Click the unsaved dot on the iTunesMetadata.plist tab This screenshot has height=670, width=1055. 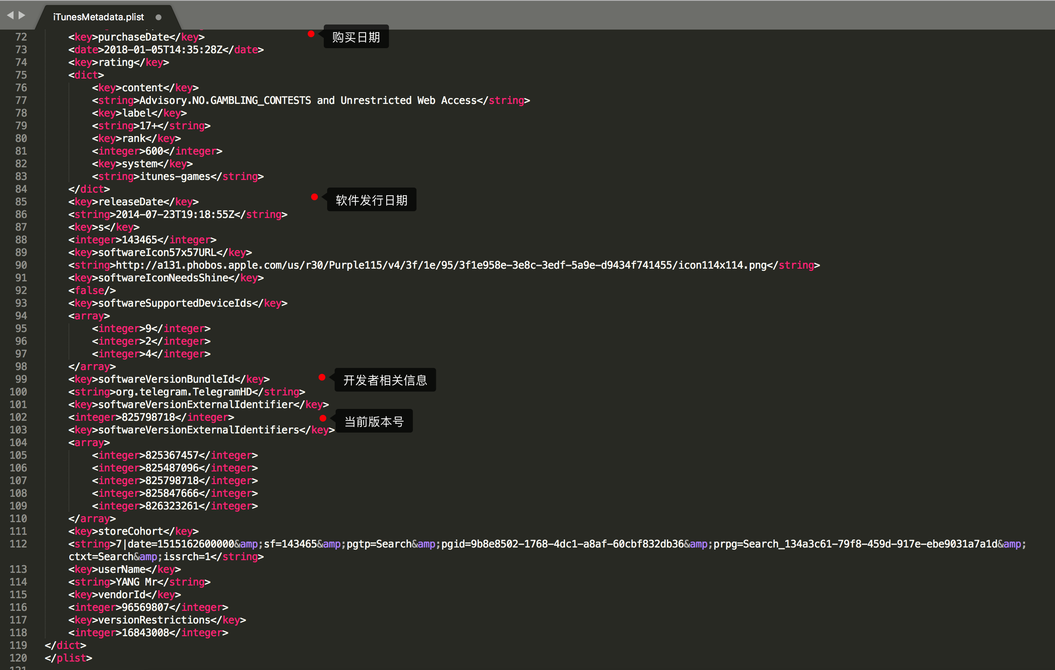(x=159, y=17)
